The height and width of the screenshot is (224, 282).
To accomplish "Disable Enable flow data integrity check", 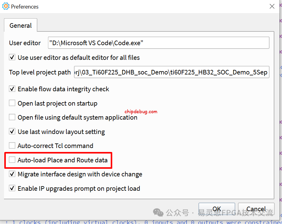I will click(x=12, y=89).
